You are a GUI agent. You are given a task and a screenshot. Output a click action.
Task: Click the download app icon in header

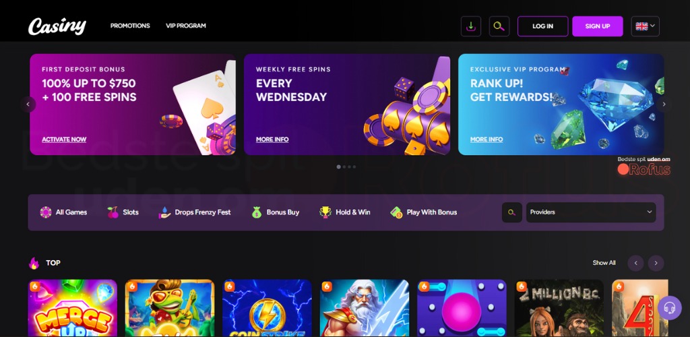(471, 26)
